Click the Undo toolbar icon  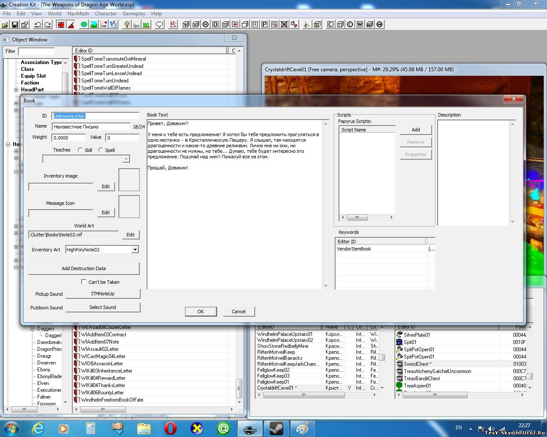tap(38, 24)
